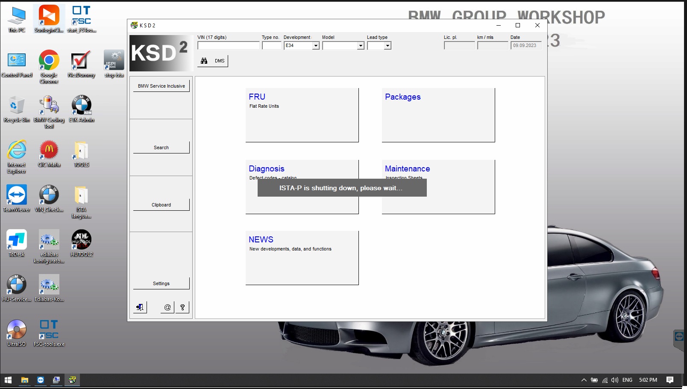Expand the Development dropdown showing E34
Screen dimensions: 687x389
tap(316, 46)
